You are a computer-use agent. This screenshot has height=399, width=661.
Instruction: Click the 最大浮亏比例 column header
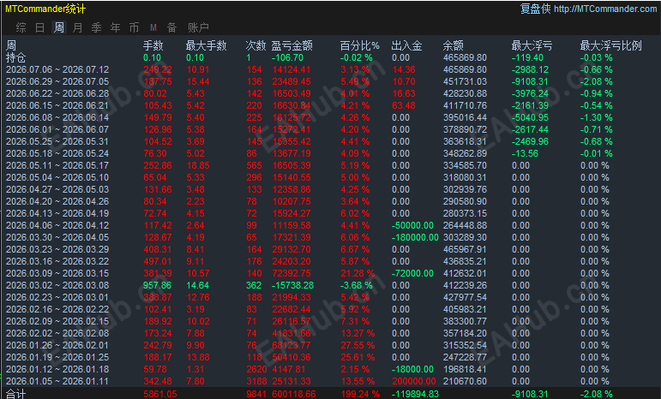[610, 45]
